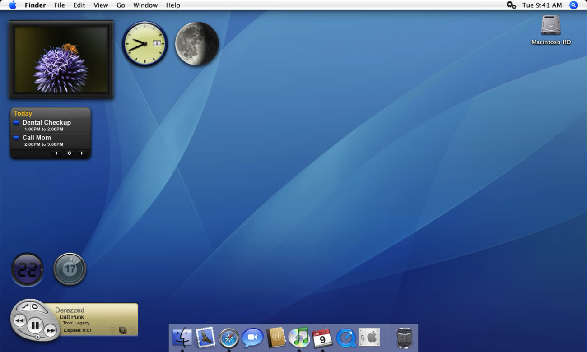Launch QuickTime Player from Dock
Image resolution: width=587 pixels, height=352 pixels.
[x=346, y=338]
